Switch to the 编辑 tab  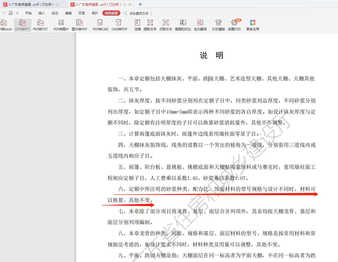click(68, 13)
